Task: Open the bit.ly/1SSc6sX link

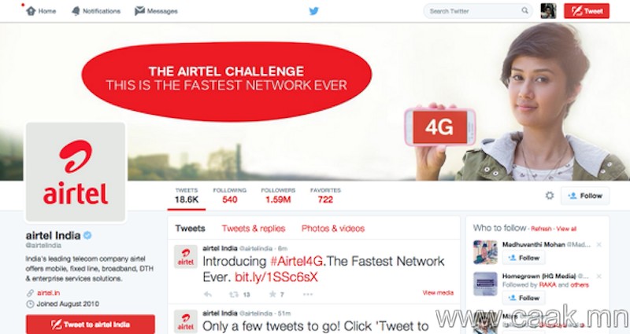Action: (x=276, y=277)
